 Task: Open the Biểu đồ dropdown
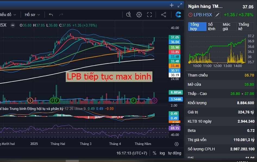[x=8, y=15]
